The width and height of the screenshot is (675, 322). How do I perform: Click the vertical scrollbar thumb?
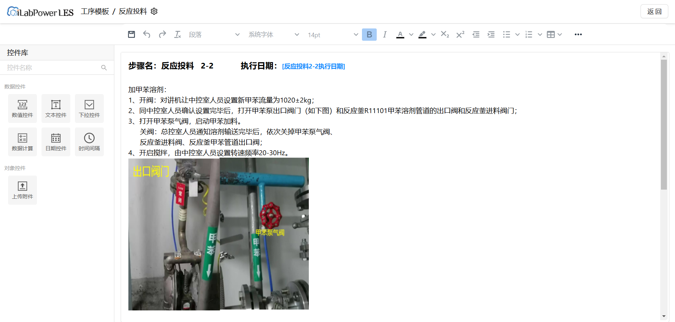click(x=664, y=125)
